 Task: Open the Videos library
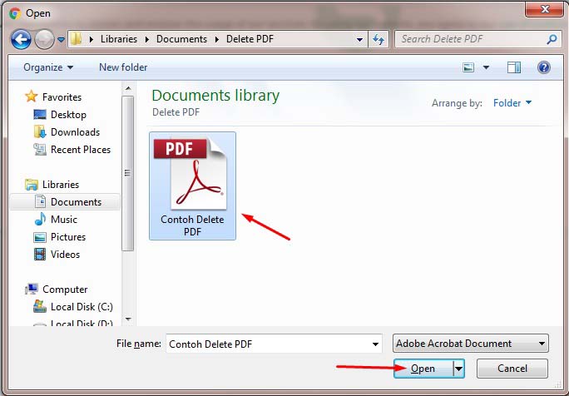65,254
